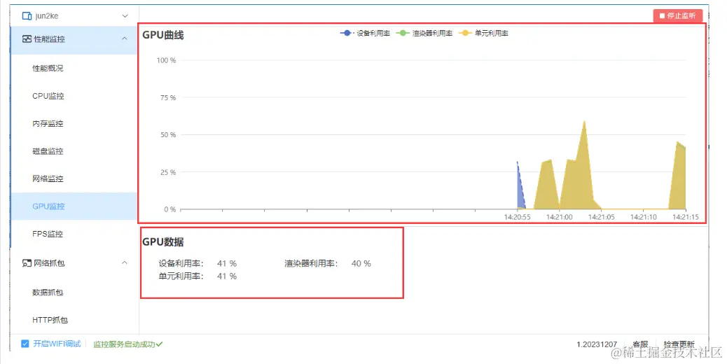The image size is (727, 364).
Task: Click the 40 % renderer utilization value
Action: coord(361,263)
